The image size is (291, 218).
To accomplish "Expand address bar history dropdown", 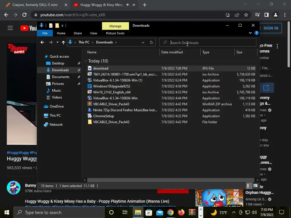I will 143,43.
